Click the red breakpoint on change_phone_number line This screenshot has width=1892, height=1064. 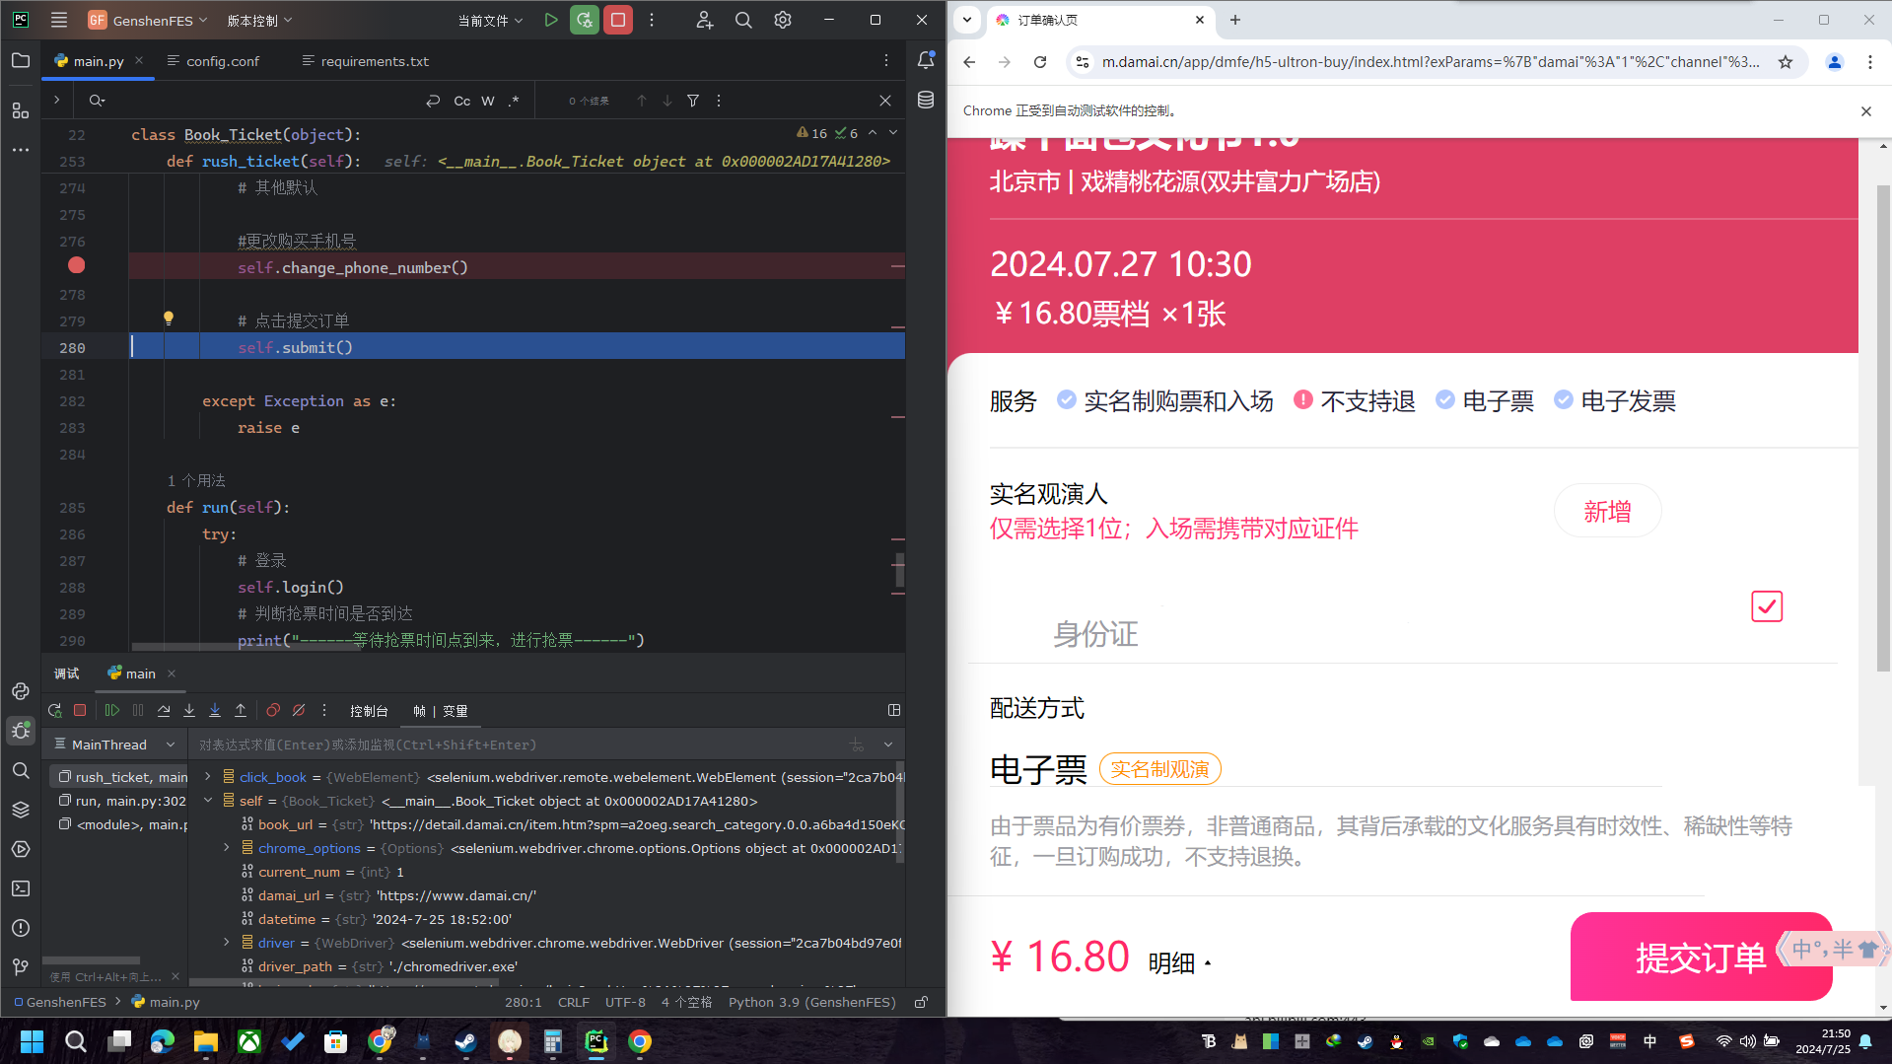pyautogui.click(x=76, y=264)
